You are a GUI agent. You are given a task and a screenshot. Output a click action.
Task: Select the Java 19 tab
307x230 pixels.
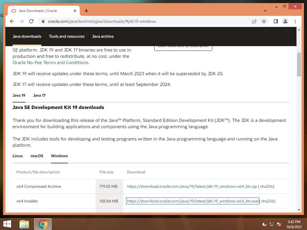click(19, 96)
